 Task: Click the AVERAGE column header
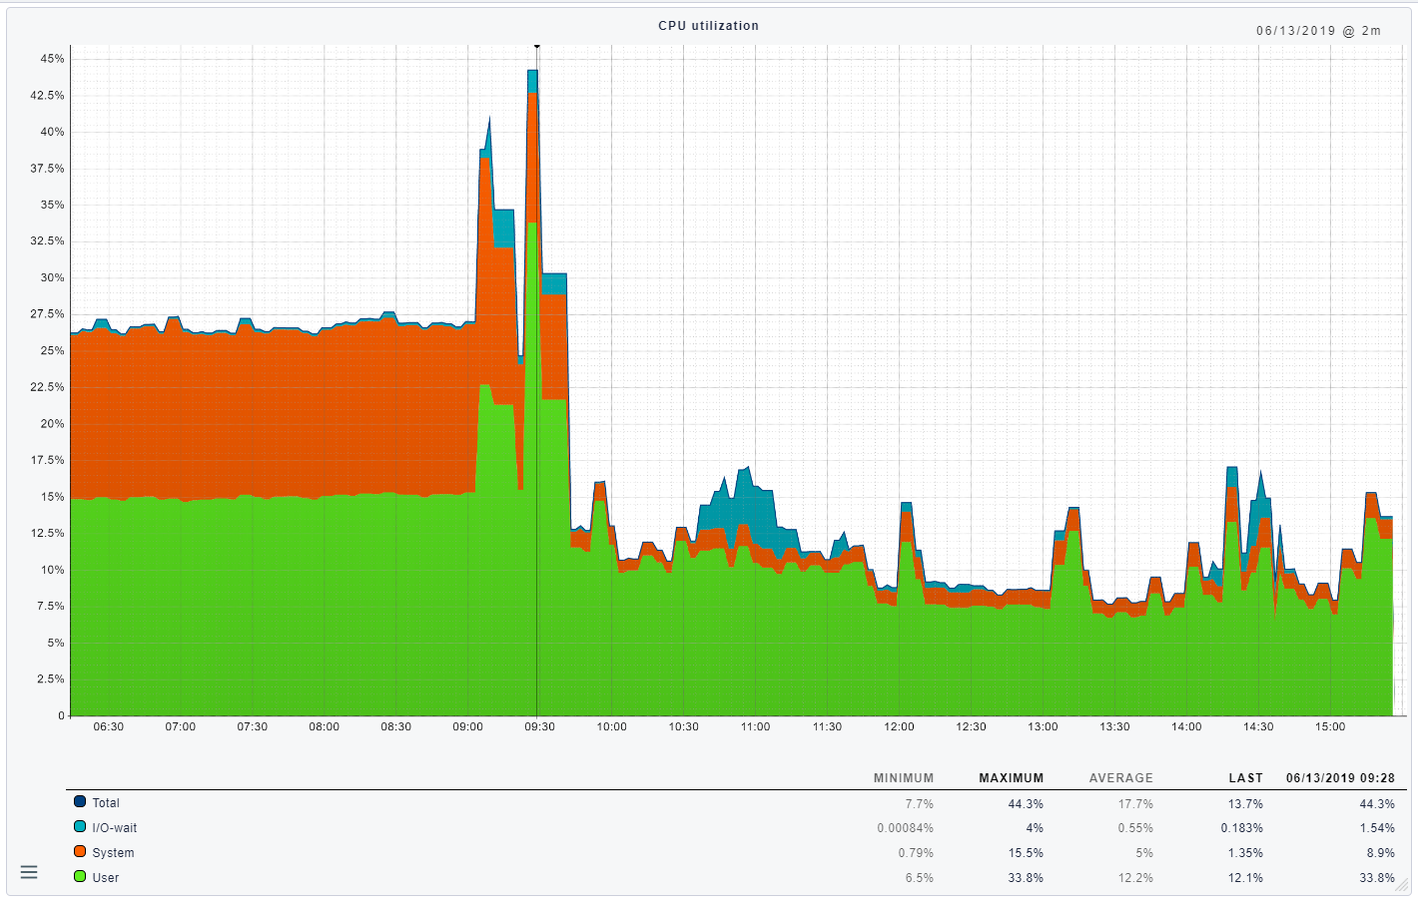pos(1121,778)
